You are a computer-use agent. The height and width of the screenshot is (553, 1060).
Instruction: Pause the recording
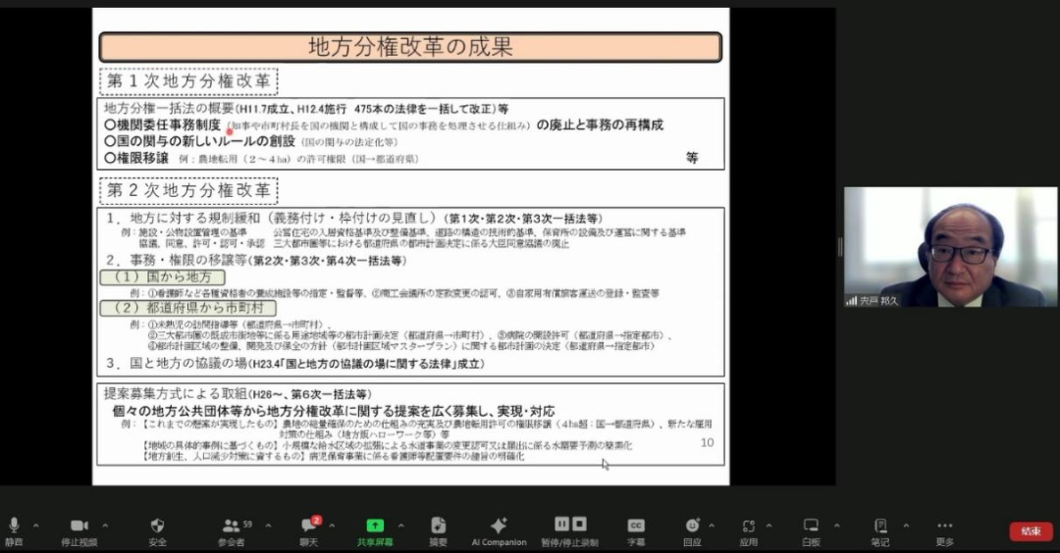pyautogui.click(x=562, y=525)
